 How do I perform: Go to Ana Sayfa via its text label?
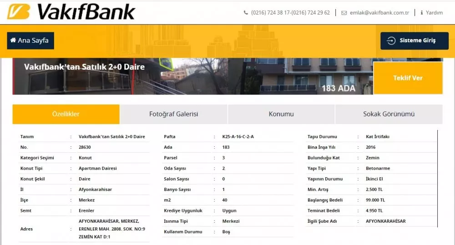(x=33, y=40)
